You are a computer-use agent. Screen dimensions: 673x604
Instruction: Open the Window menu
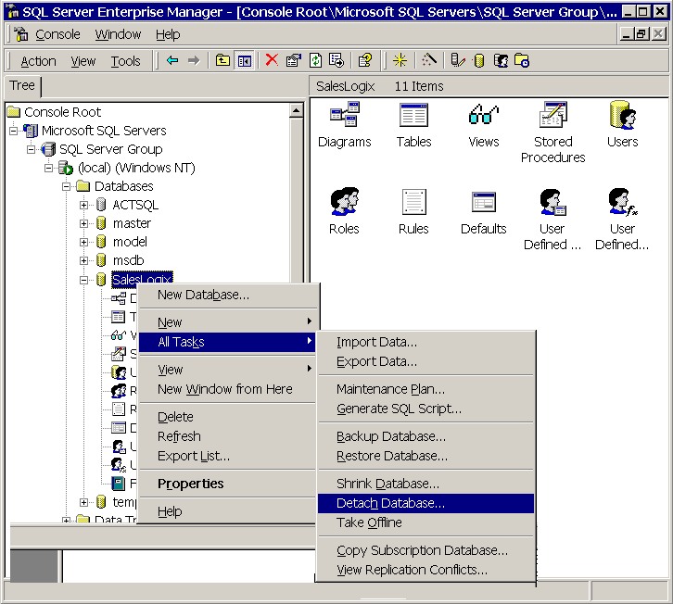(x=118, y=34)
